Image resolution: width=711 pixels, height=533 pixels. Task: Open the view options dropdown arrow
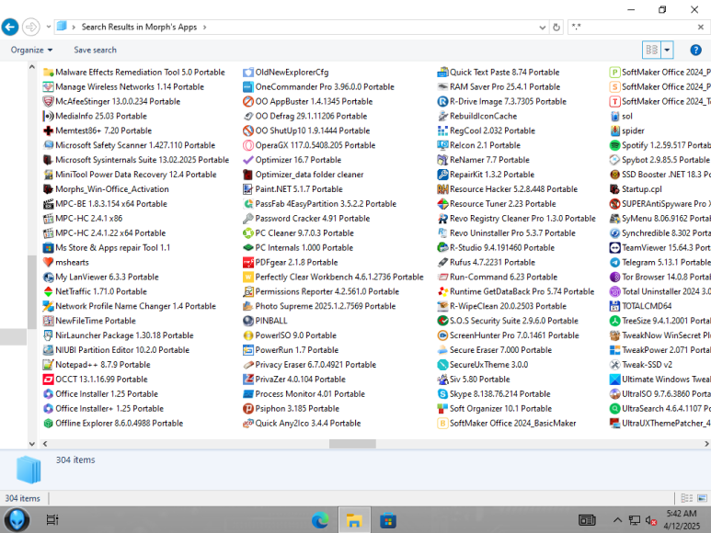point(667,50)
